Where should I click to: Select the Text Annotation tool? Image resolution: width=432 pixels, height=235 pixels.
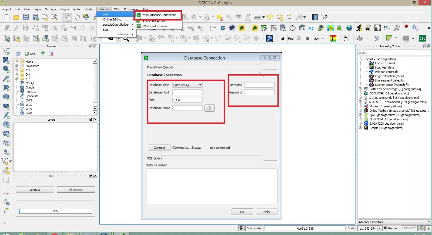point(299,17)
